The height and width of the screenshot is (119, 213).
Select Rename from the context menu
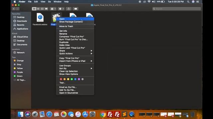pyautogui.click(x=75, y=34)
